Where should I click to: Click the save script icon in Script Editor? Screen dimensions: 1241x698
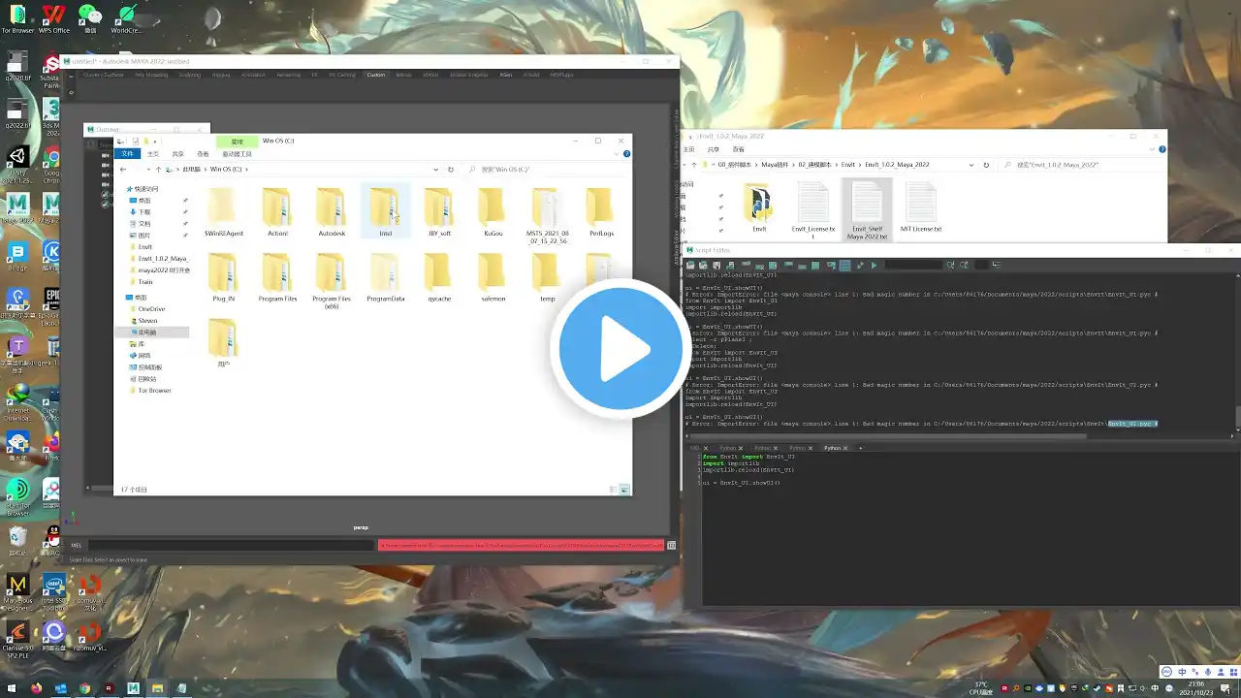click(x=716, y=265)
